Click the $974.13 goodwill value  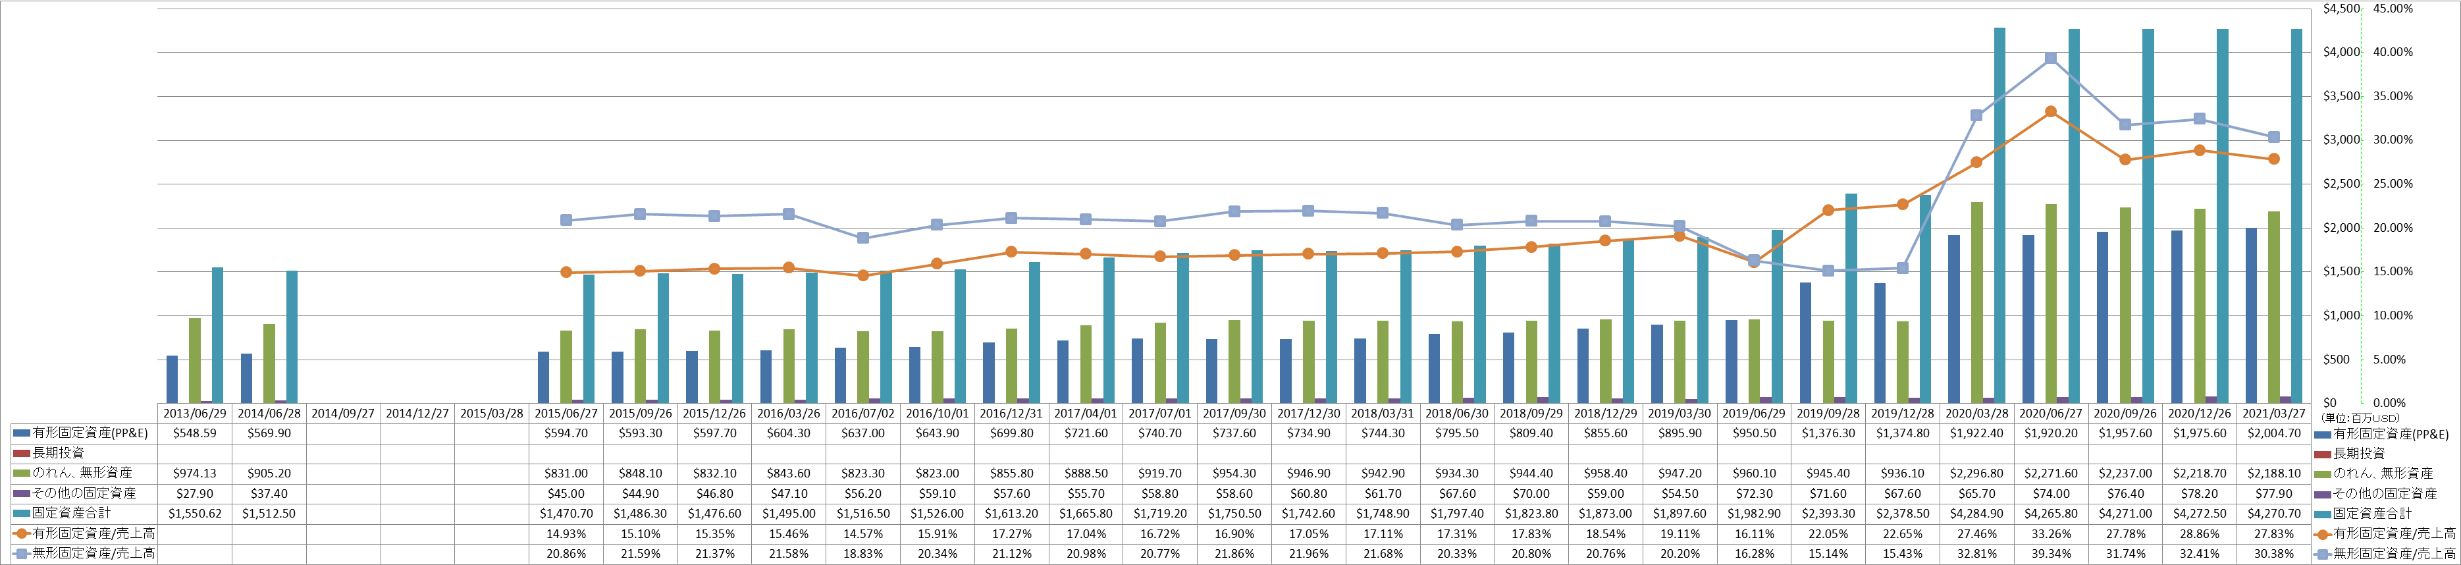tap(195, 473)
